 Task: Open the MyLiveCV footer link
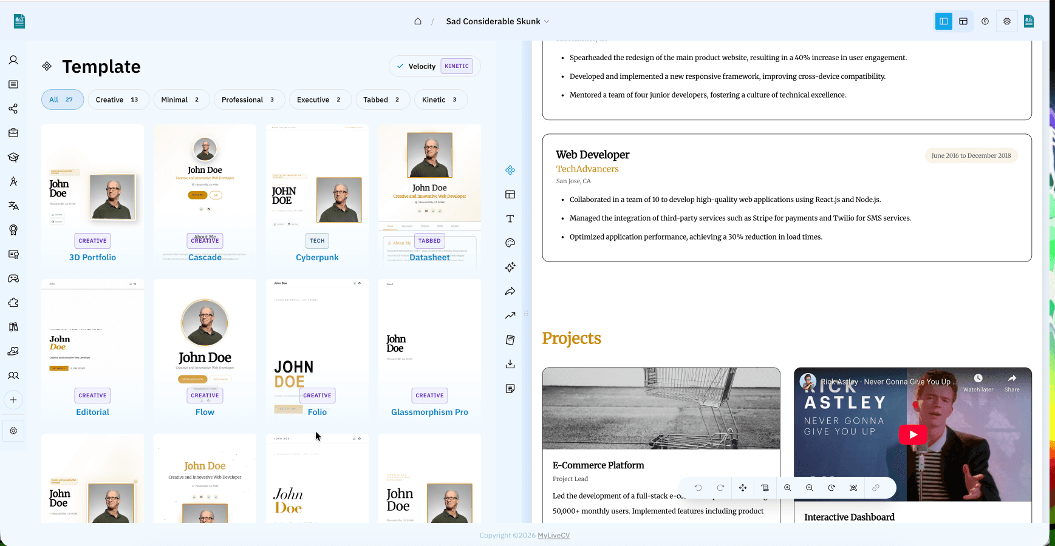pyautogui.click(x=553, y=535)
